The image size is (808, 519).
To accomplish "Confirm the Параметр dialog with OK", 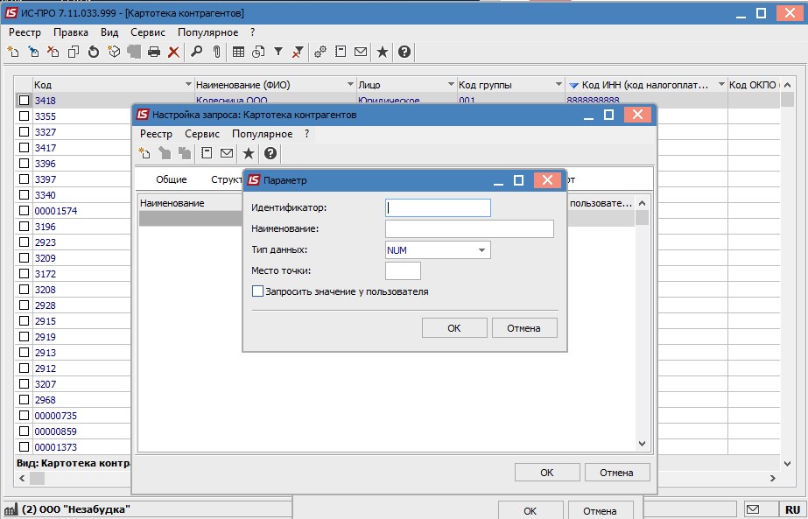I will pyautogui.click(x=454, y=328).
